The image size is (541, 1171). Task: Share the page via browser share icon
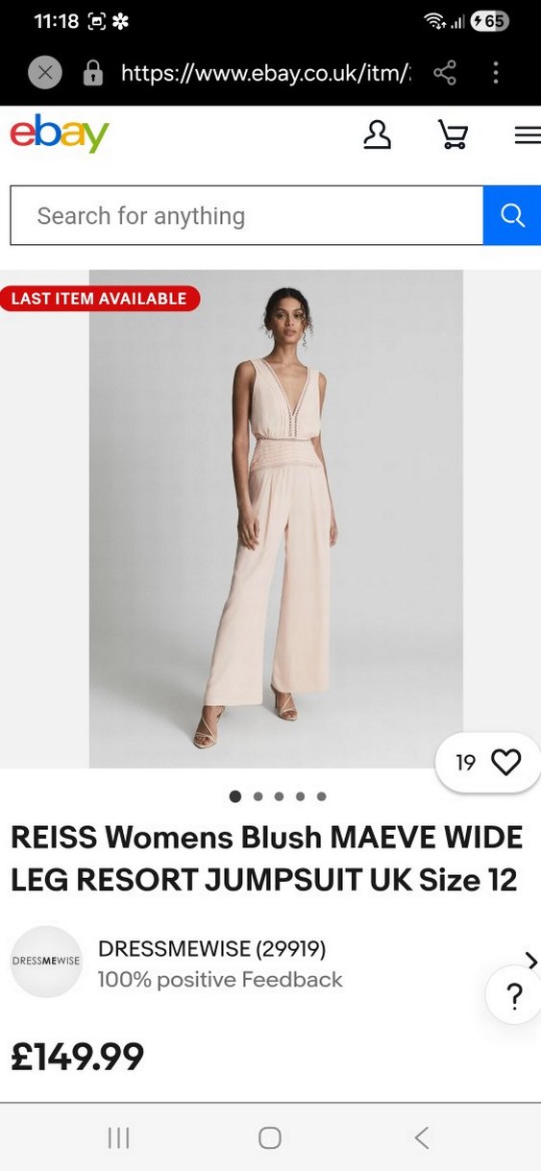pyautogui.click(x=445, y=73)
